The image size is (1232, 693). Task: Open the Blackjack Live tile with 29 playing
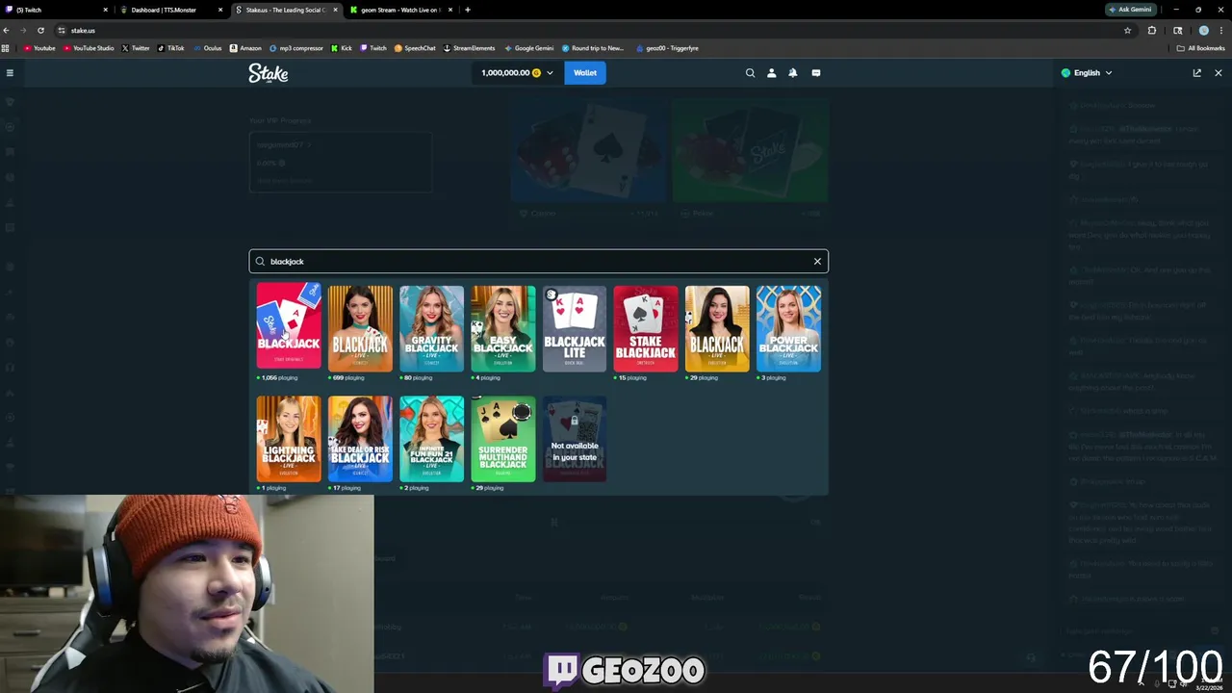[717, 327]
